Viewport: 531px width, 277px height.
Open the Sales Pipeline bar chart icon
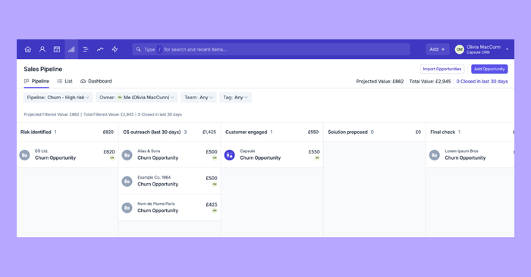[x=71, y=49]
